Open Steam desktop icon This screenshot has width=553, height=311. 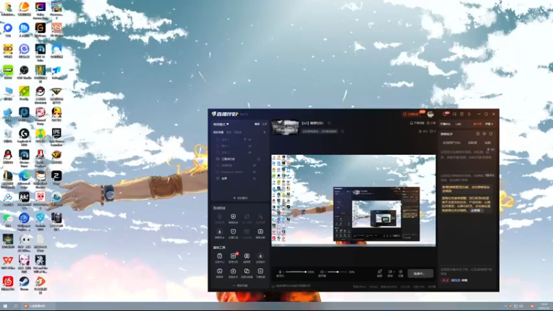click(24, 283)
